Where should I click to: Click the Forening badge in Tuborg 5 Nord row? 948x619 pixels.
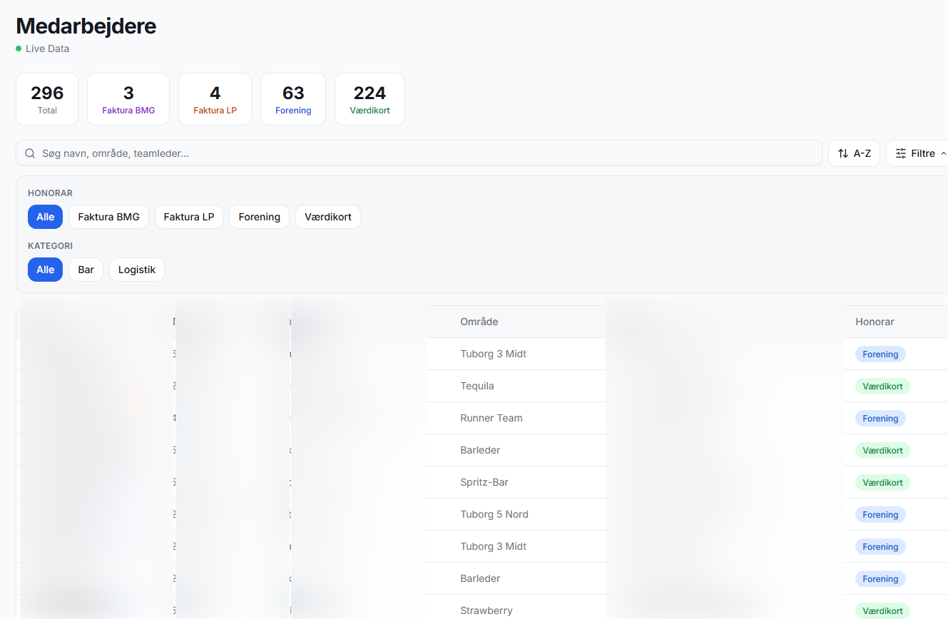pyautogui.click(x=880, y=514)
